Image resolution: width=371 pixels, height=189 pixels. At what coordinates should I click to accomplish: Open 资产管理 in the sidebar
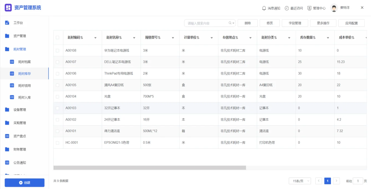click(x=24, y=36)
